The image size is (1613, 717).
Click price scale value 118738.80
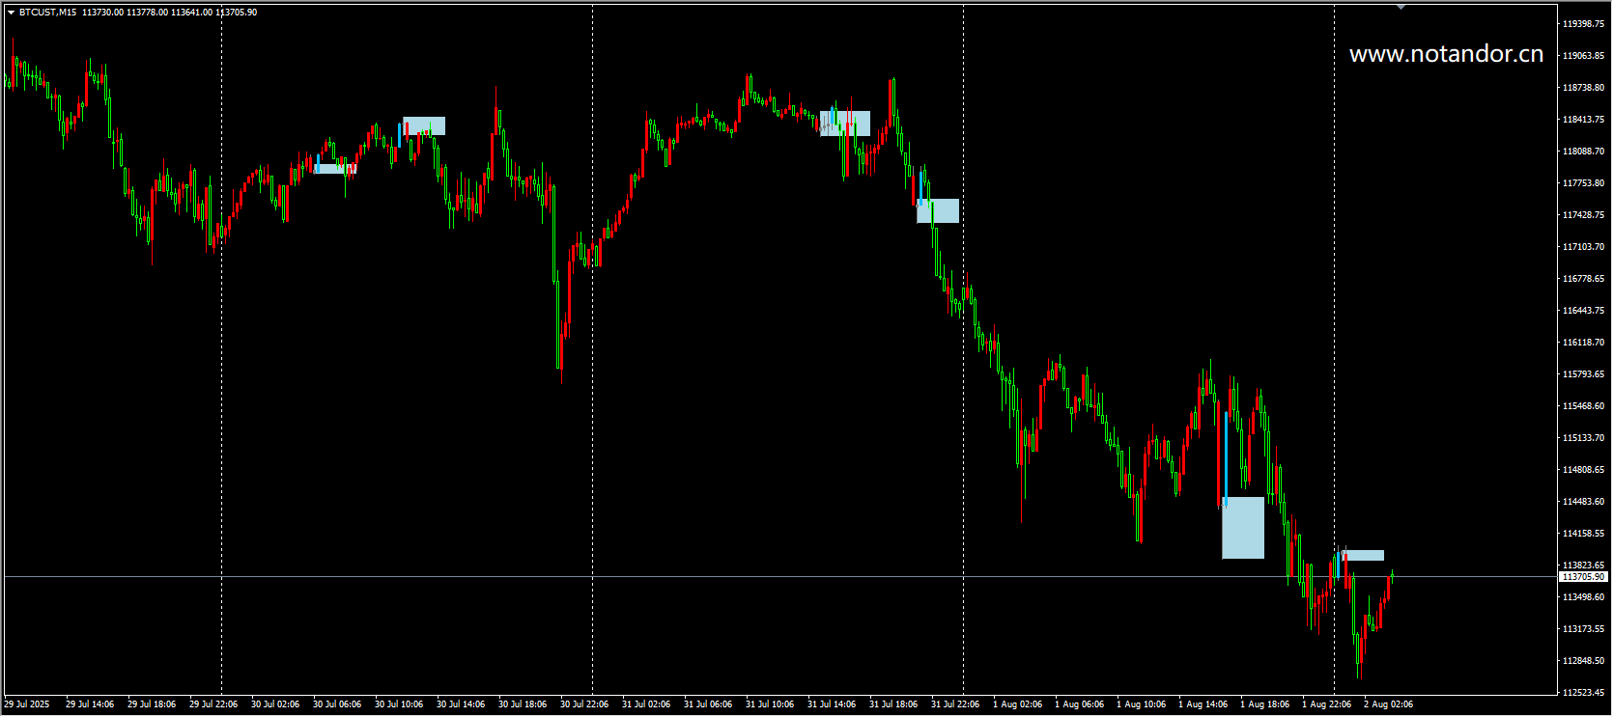point(1583,87)
